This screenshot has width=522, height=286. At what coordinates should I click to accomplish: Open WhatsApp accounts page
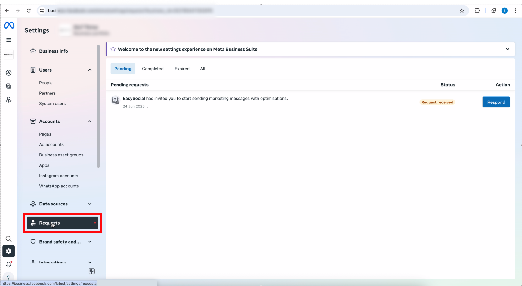click(59, 186)
